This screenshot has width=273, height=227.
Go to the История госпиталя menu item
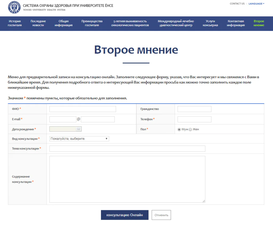coord(15,23)
